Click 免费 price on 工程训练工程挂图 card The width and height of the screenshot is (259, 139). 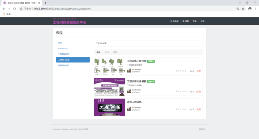pyautogui.click(x=199, y=71)
